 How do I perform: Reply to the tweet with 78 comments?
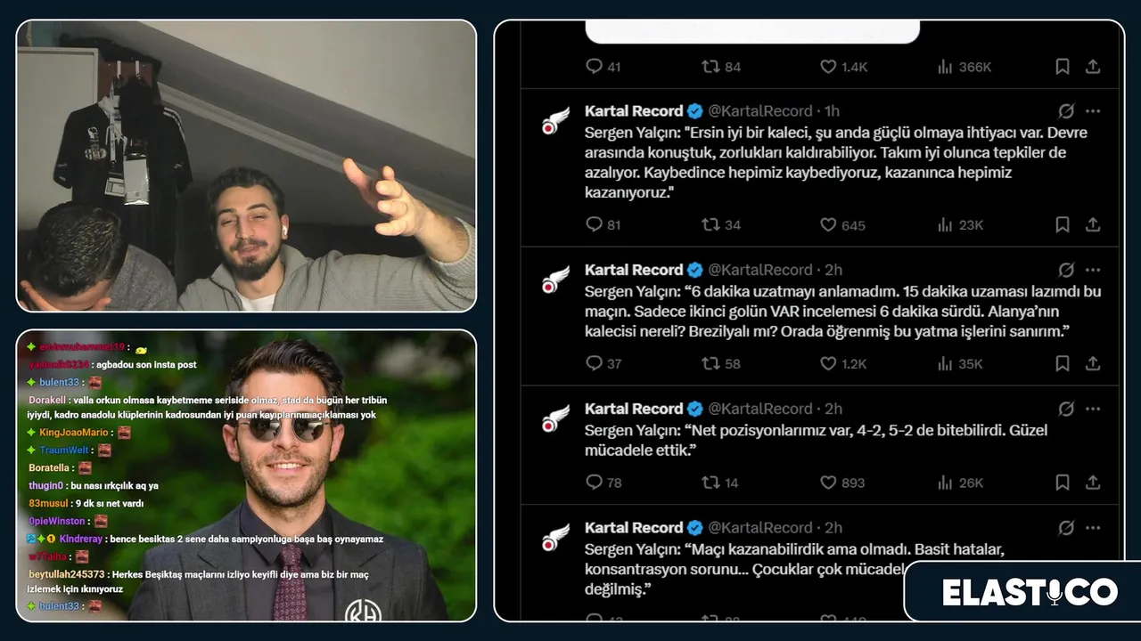click(x=603, y=482)
